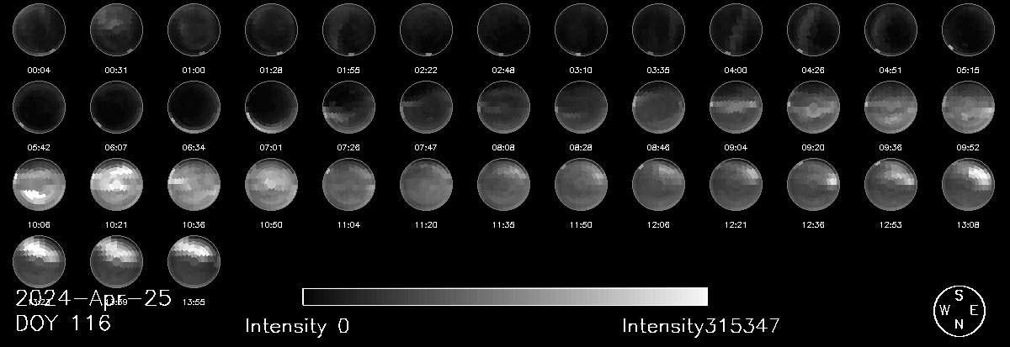
Task: Select the bright globe at 10:06
Action: (x=39, y=185)
